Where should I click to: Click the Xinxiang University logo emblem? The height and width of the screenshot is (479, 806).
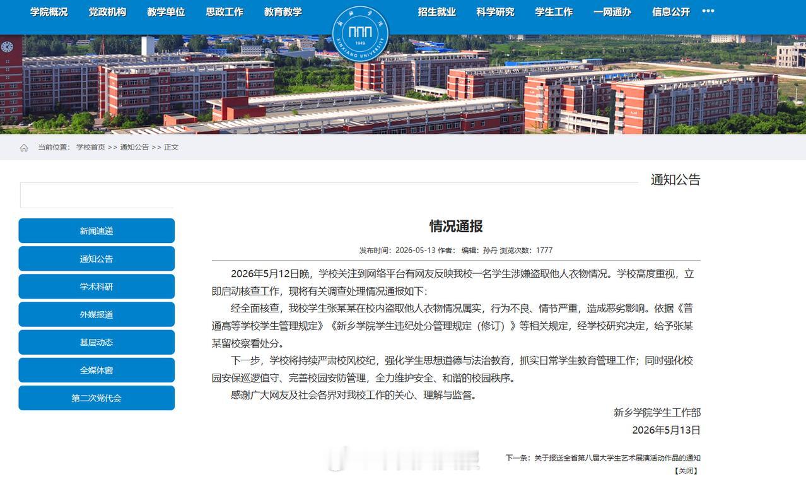pos(360,33)
